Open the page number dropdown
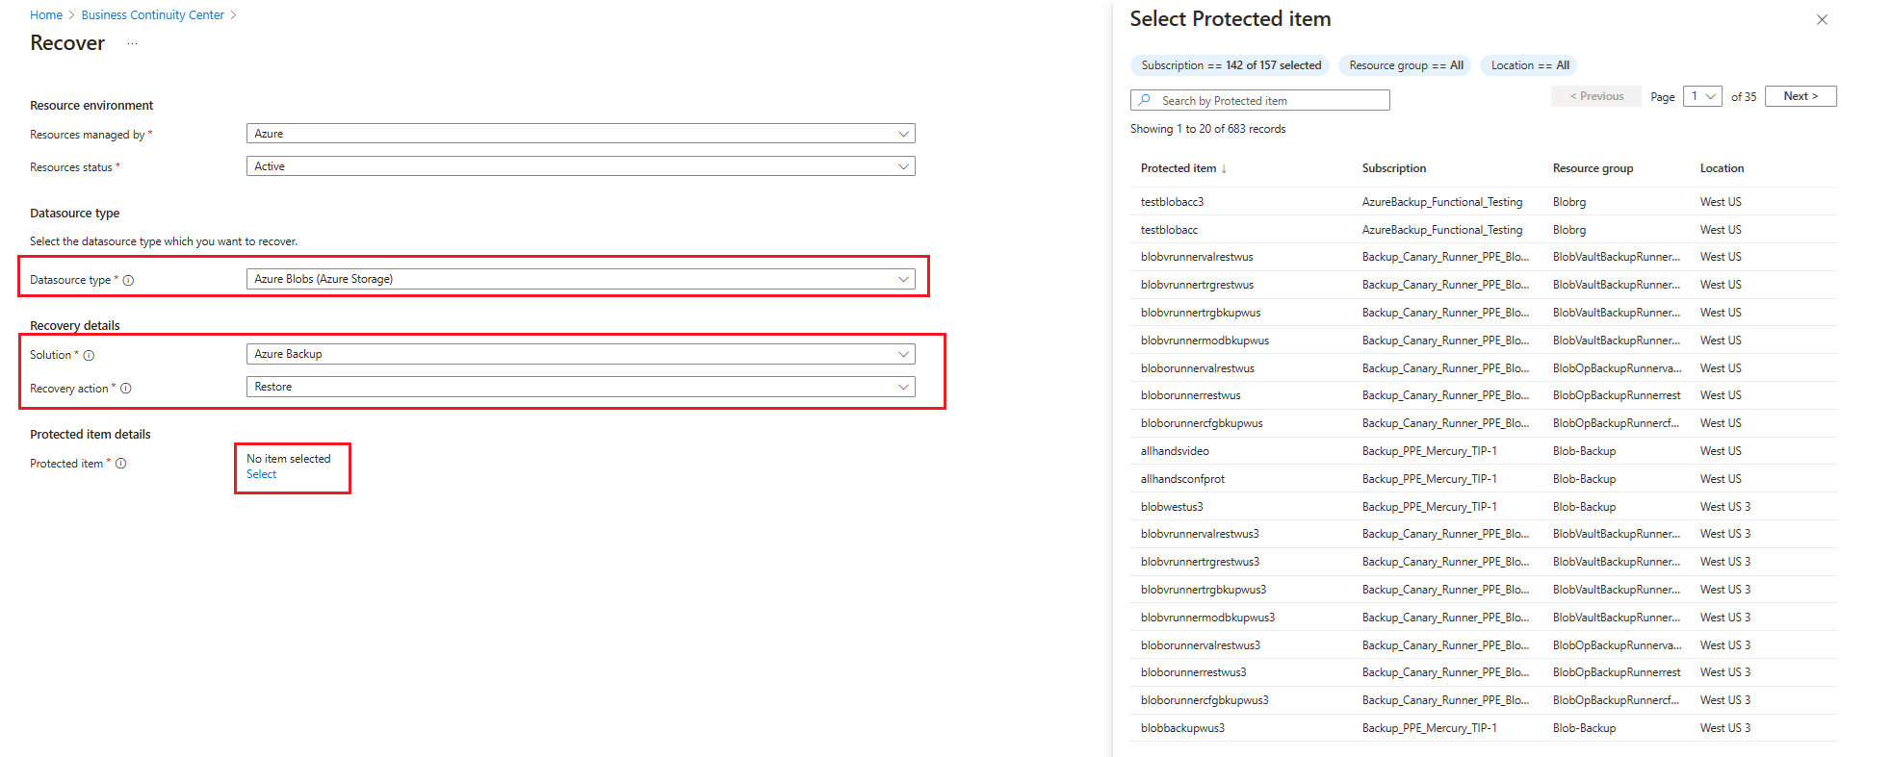The width and height of the screenshot is (1891, 757). (1702, 96)
